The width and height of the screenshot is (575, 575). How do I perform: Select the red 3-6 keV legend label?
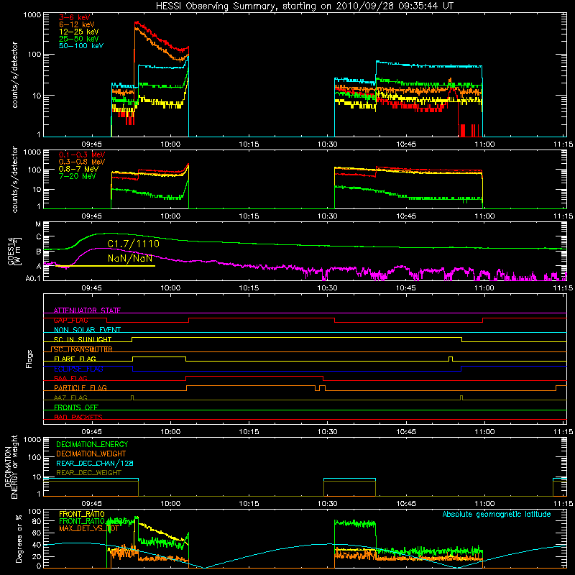[75, 17]
